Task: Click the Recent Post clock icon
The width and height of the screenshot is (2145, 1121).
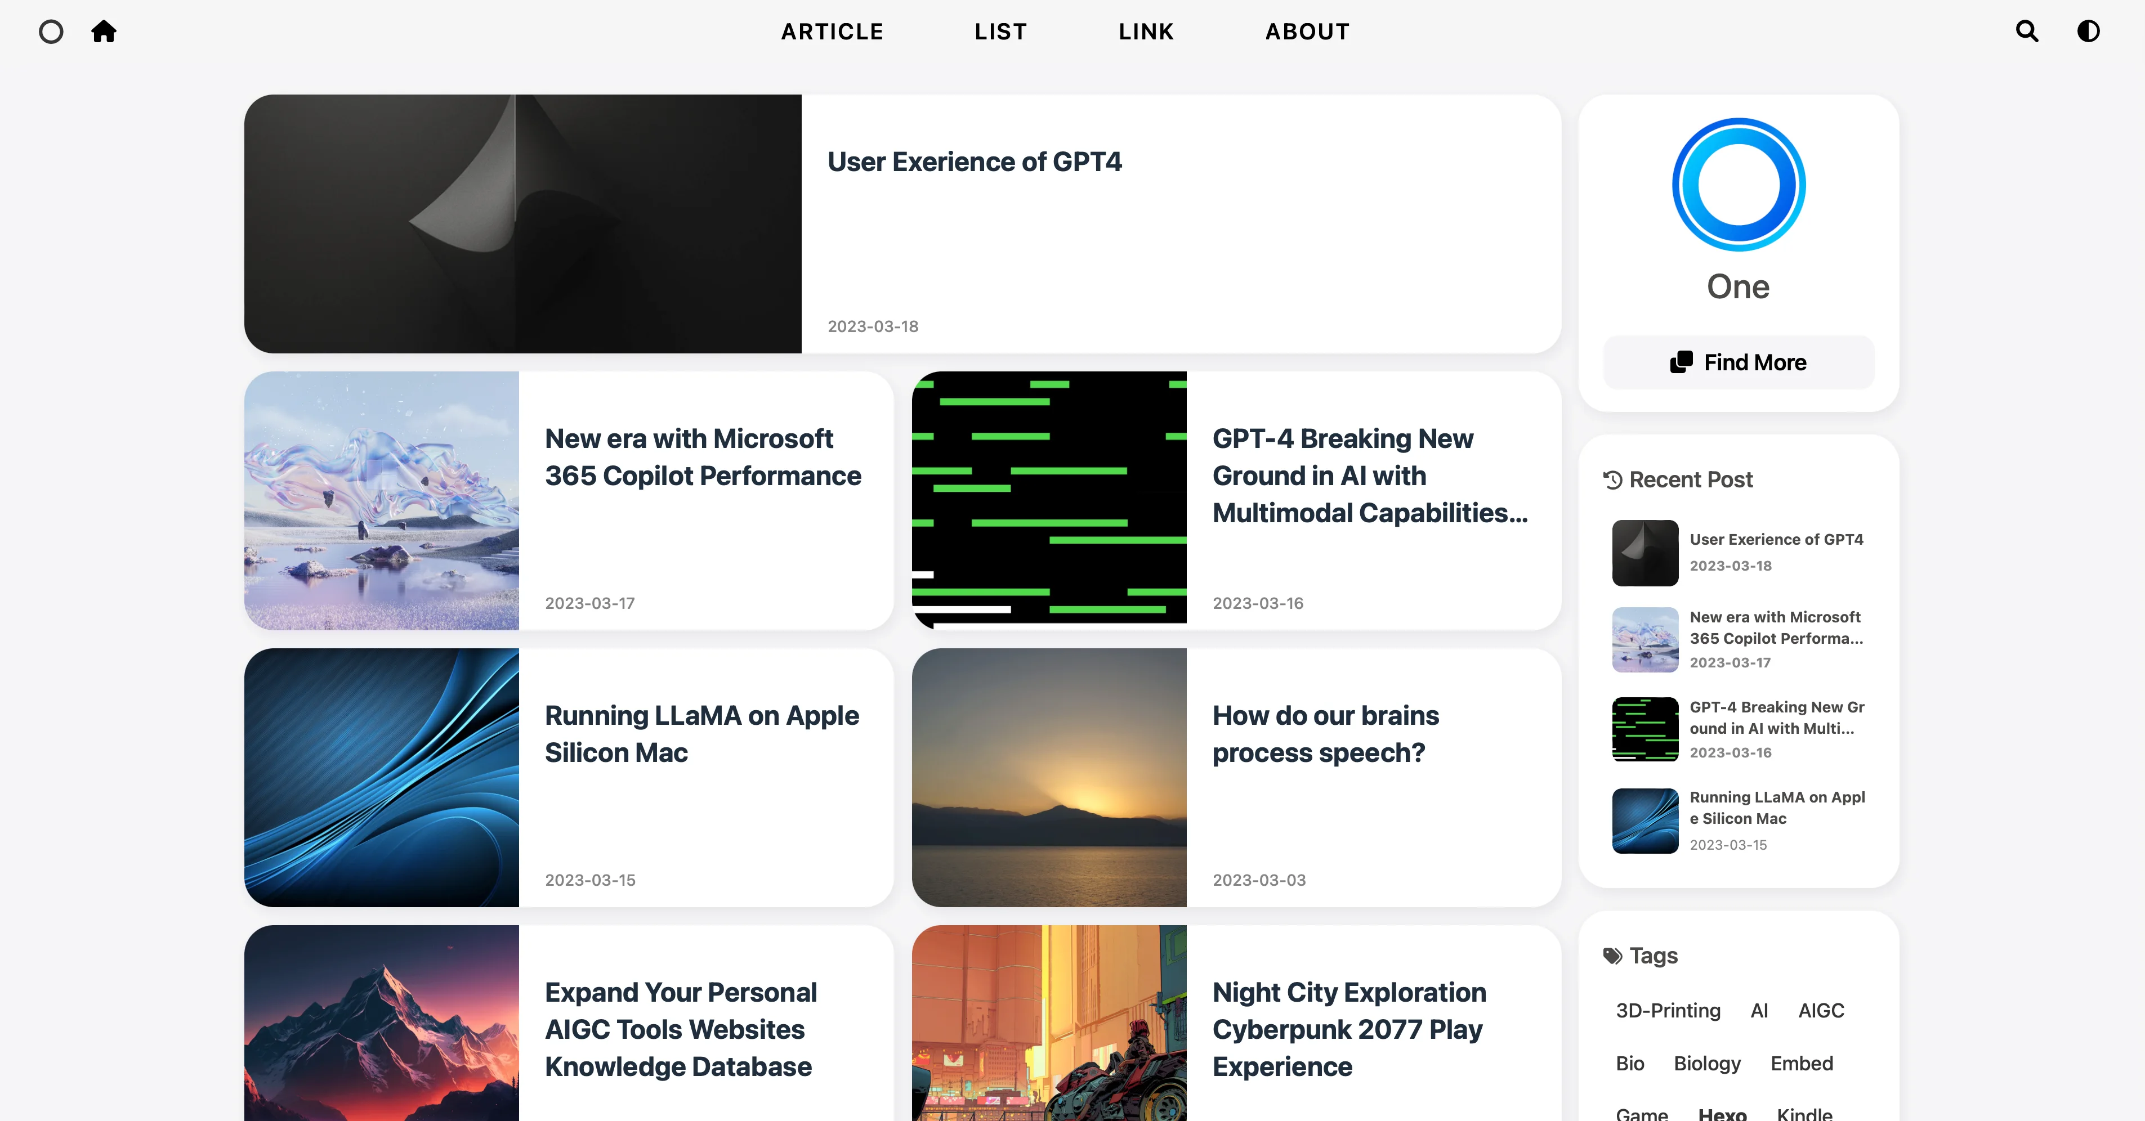Action: point(1612,479)
